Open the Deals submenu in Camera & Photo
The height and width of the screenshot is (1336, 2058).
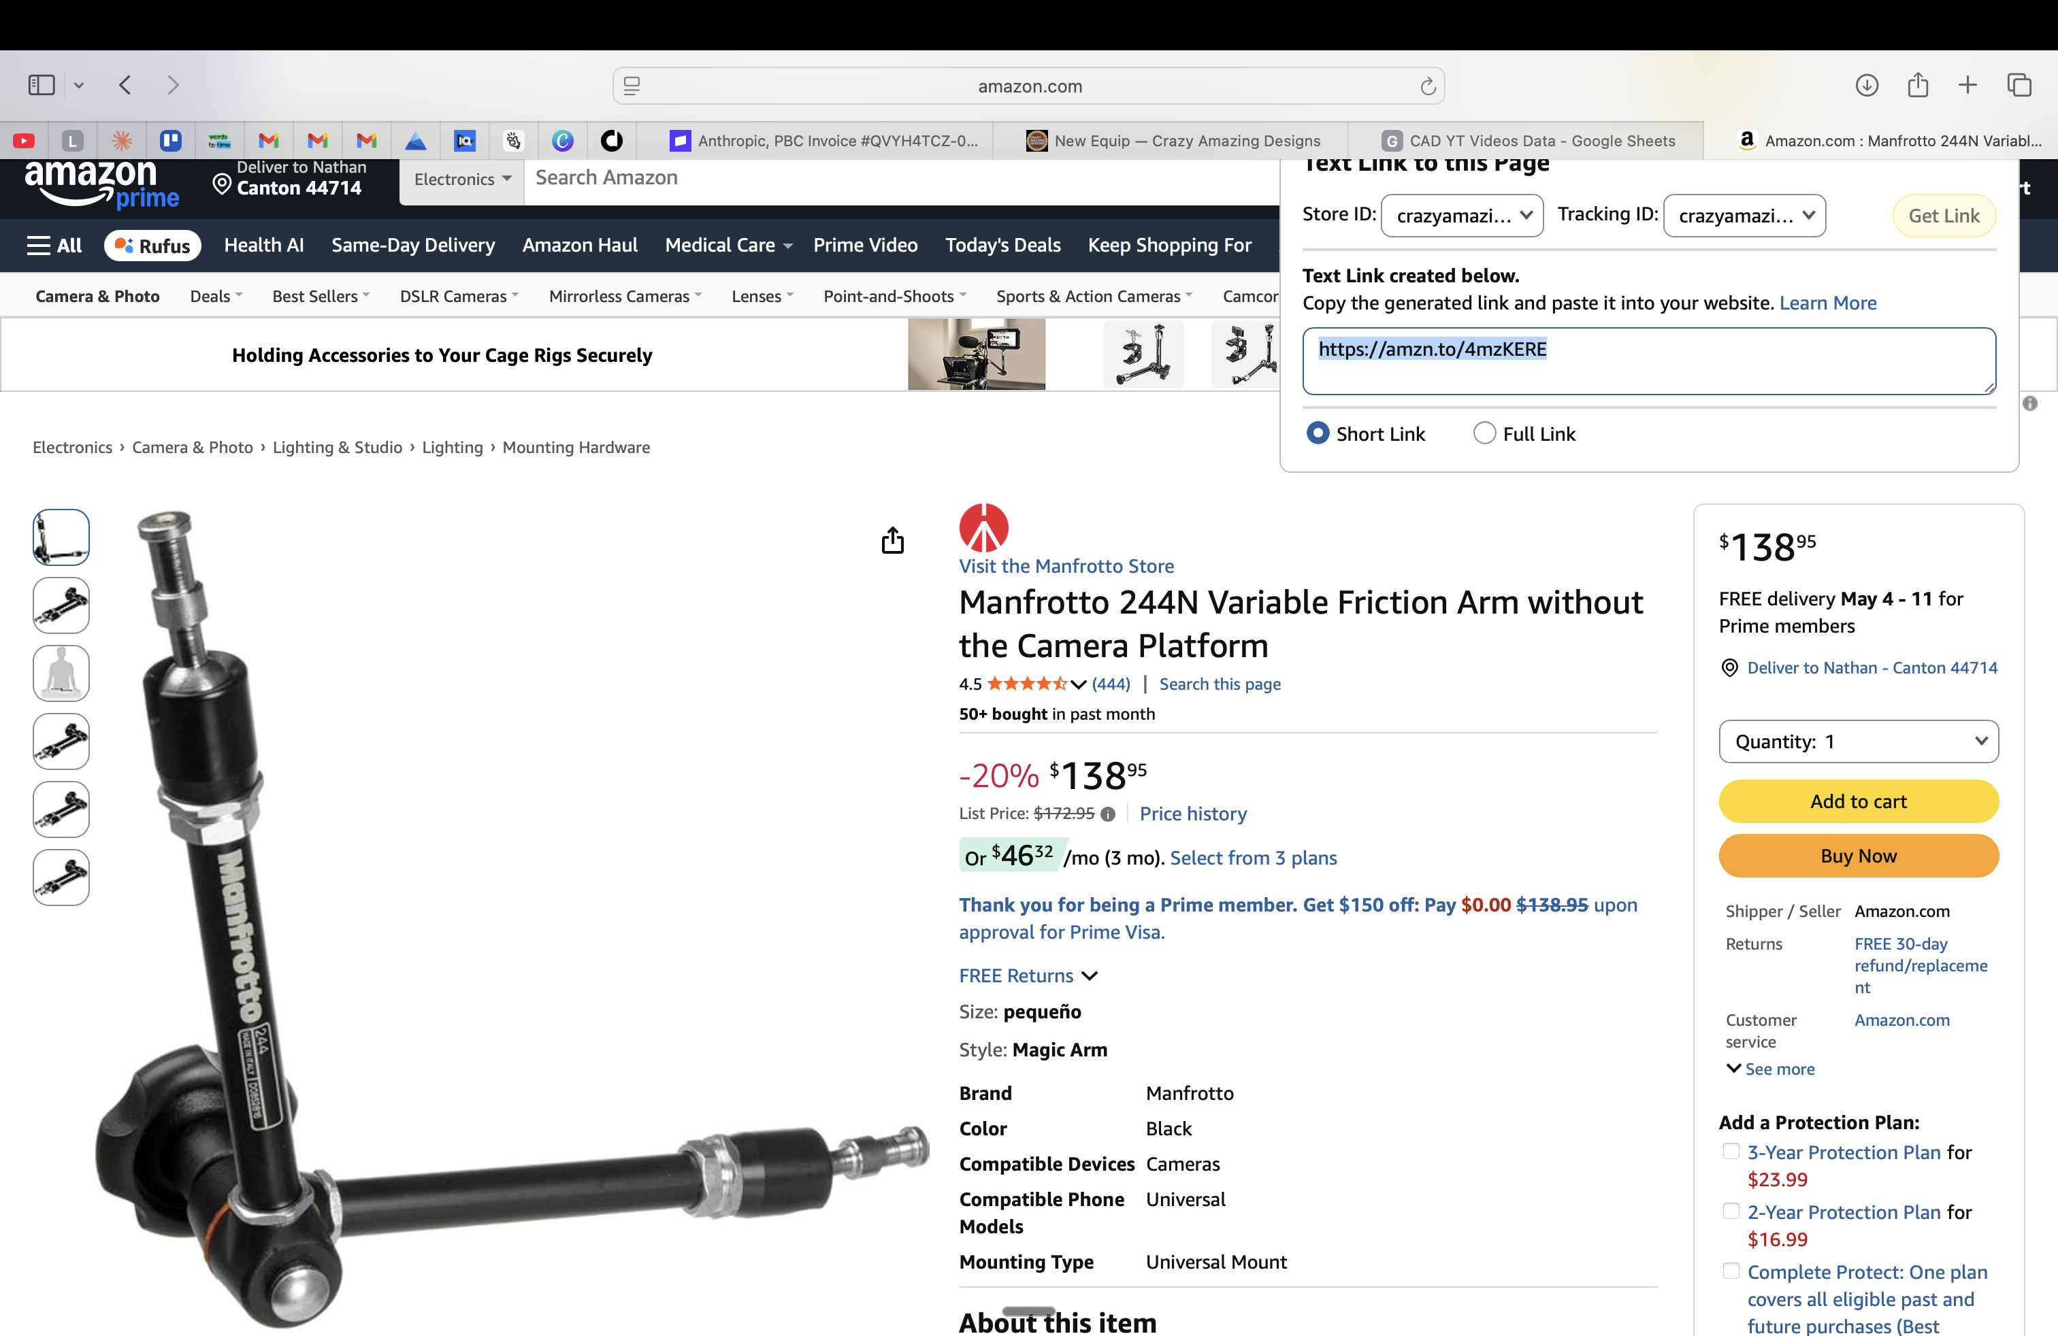coord(216,297)
